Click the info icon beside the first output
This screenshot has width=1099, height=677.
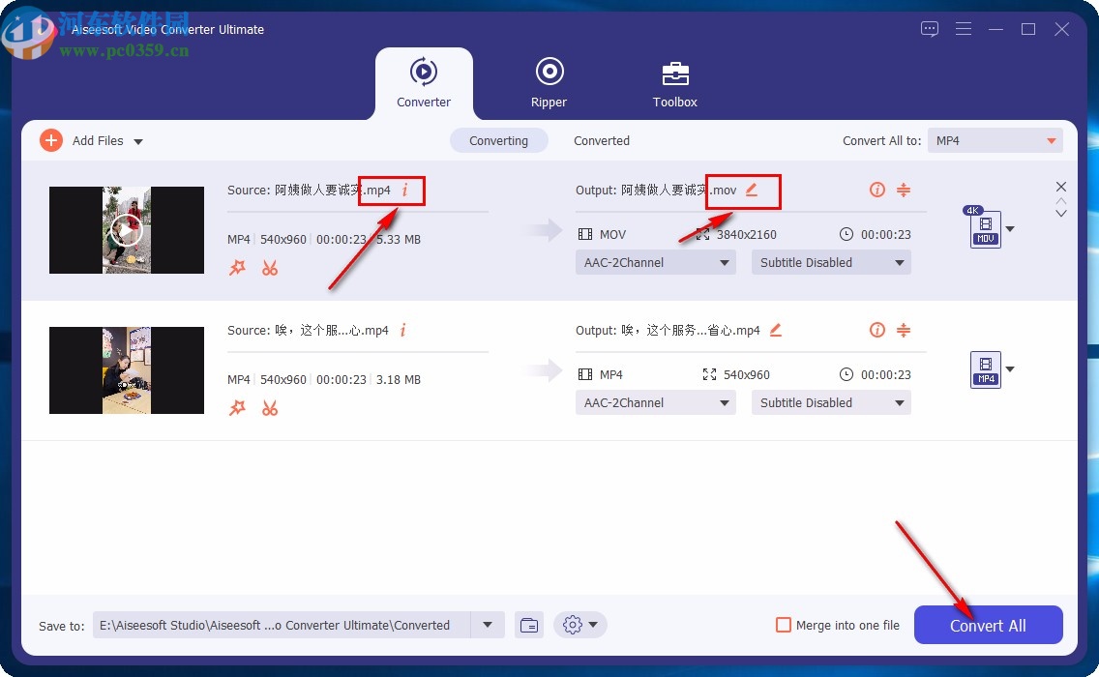tap(877, 191)
